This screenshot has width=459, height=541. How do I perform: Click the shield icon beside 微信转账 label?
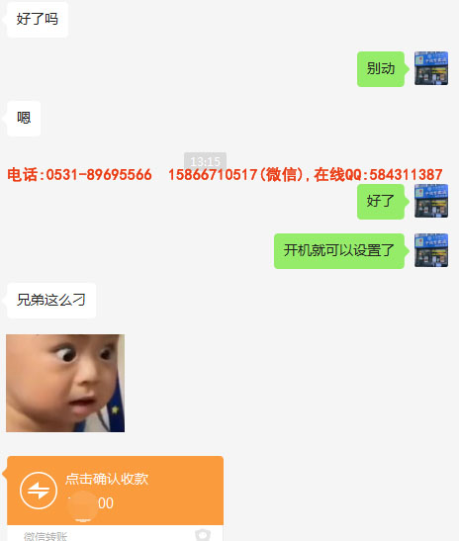[203, 535]
